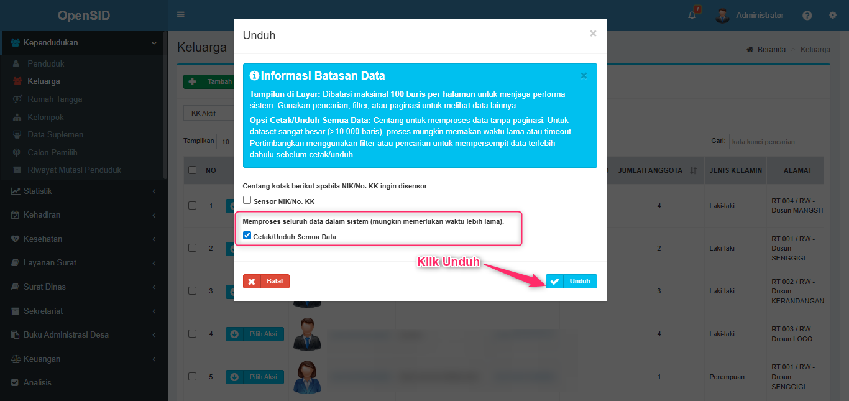
Task: Open Rumah Tangga in the sidebar
Action: pyautogui.click(x=55, y=99)
